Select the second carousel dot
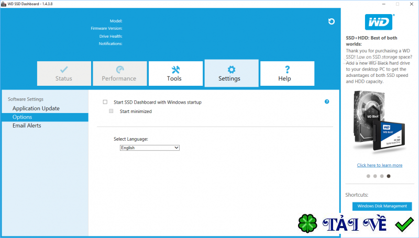The image size is (419, 238). pos(375,176)
